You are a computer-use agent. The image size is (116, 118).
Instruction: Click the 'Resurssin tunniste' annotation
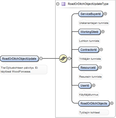(x=91, y=77)
